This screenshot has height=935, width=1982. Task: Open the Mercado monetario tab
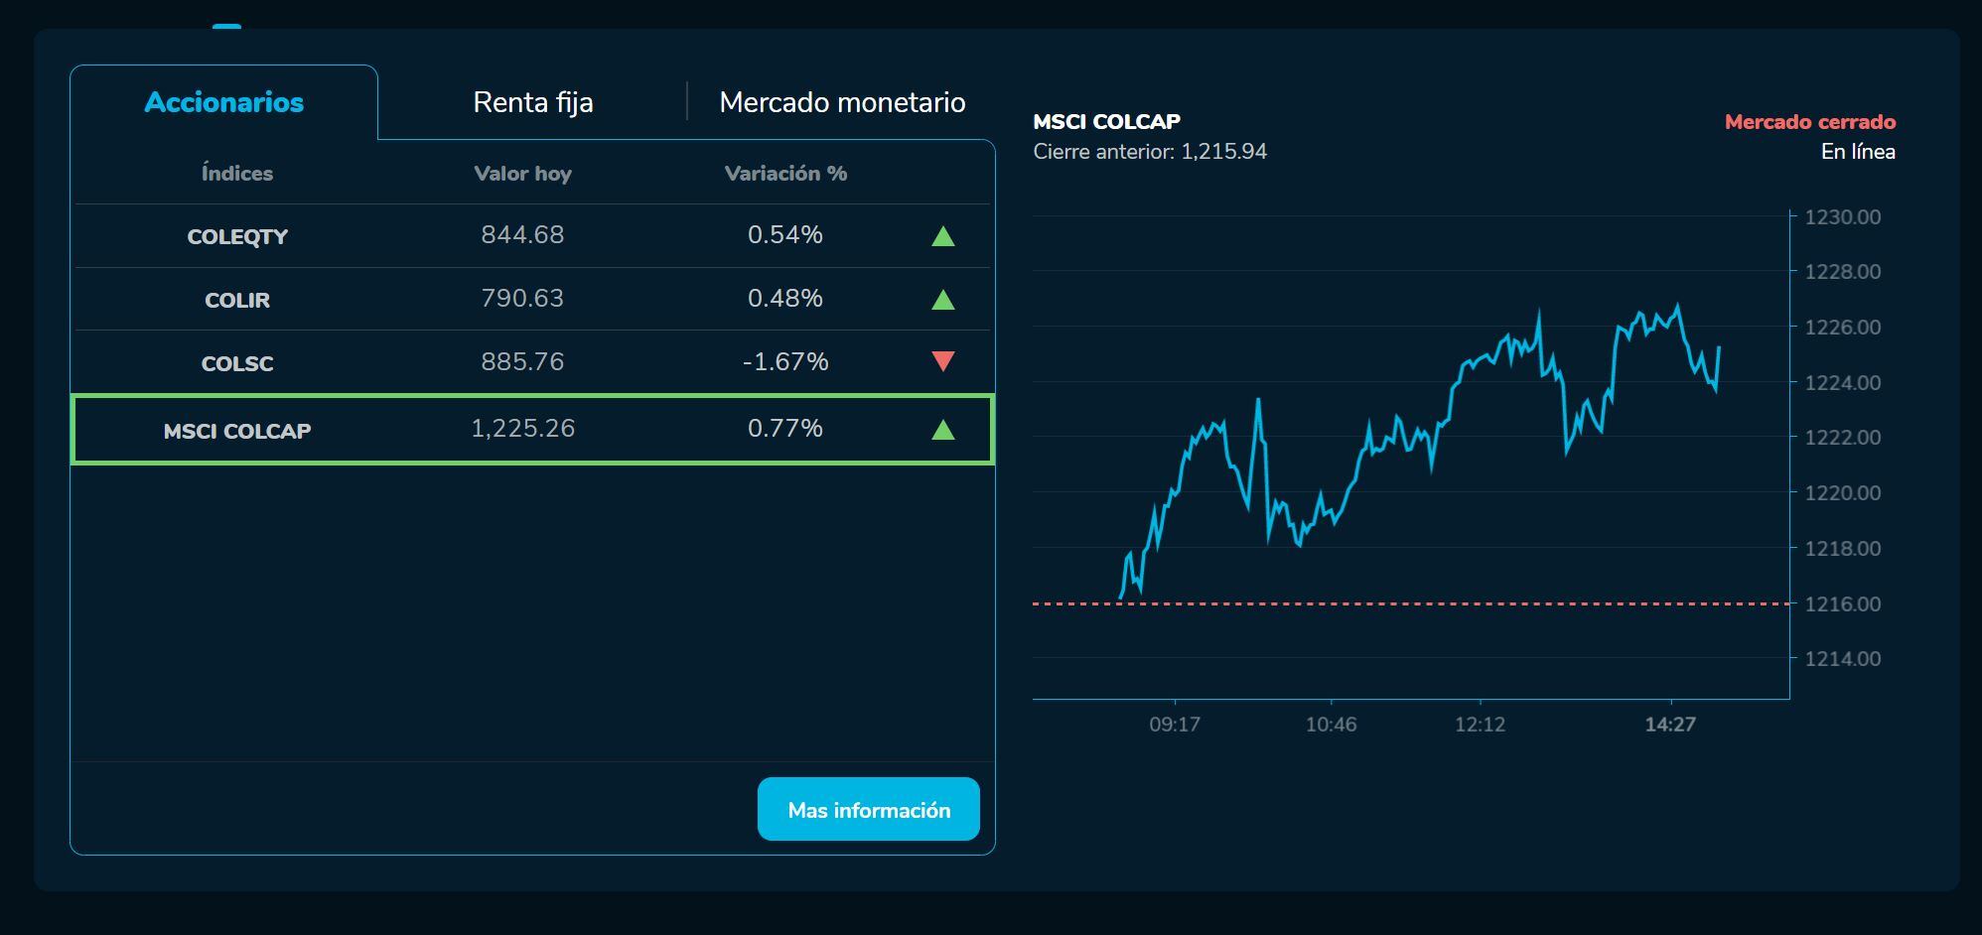click(x=841, y=101)
